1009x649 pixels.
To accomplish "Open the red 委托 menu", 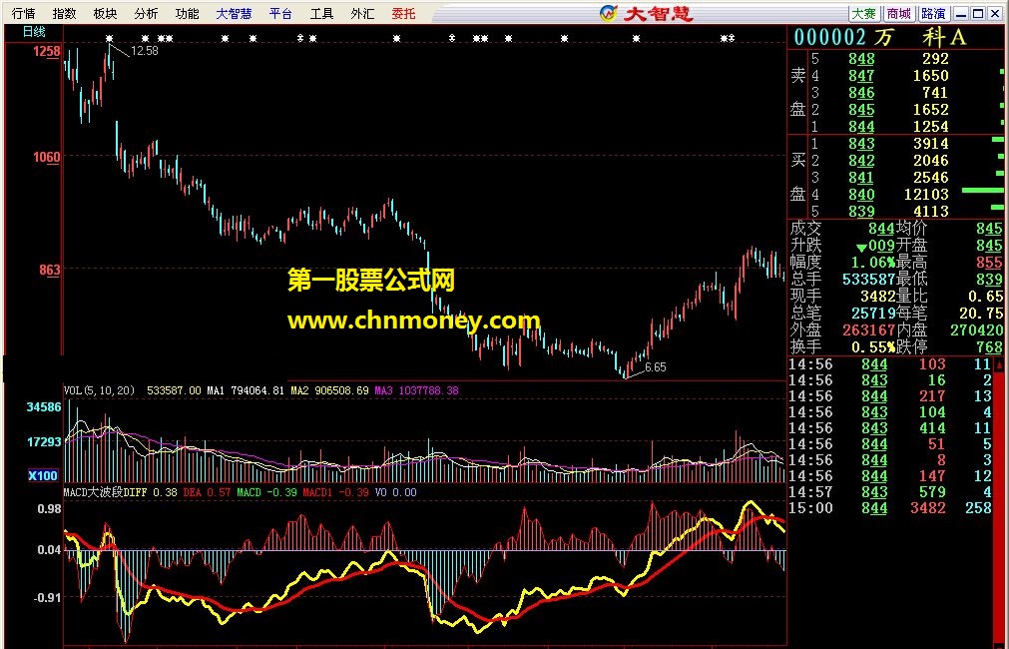I will pos(403,13).
